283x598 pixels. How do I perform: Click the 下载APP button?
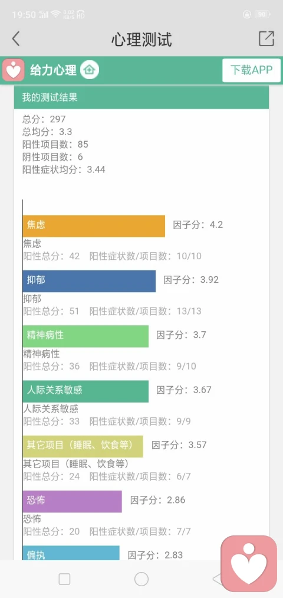click(x=251, y=70)
